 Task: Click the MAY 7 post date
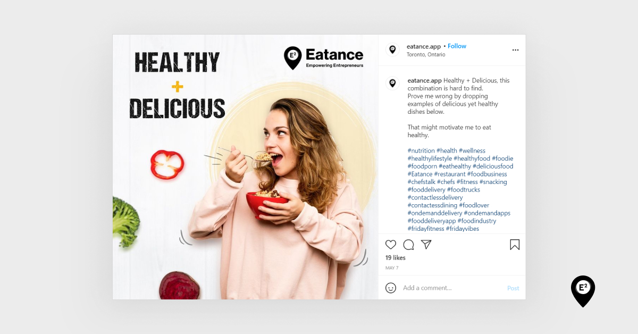(x=392, y=268)
